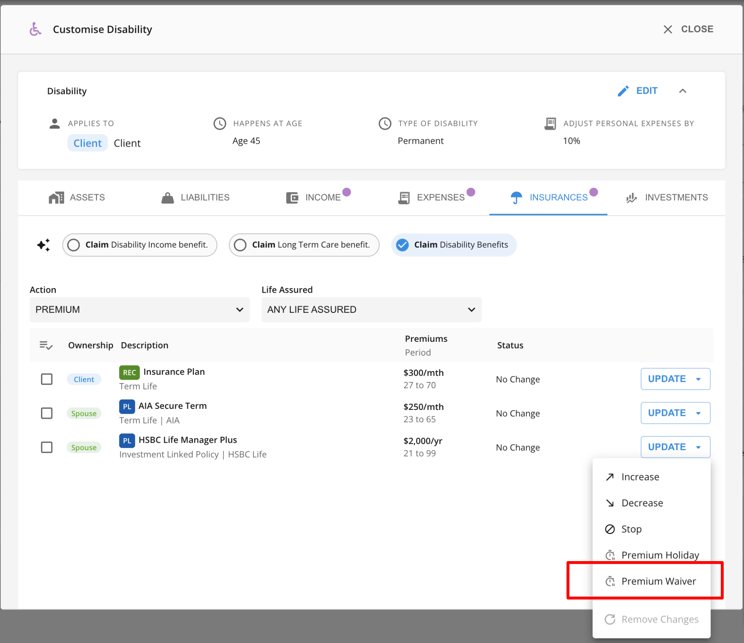Select Premium Holiday menu option
Image resolution: width=744 pixels, height=643 pixels.
tap(651, 555)
